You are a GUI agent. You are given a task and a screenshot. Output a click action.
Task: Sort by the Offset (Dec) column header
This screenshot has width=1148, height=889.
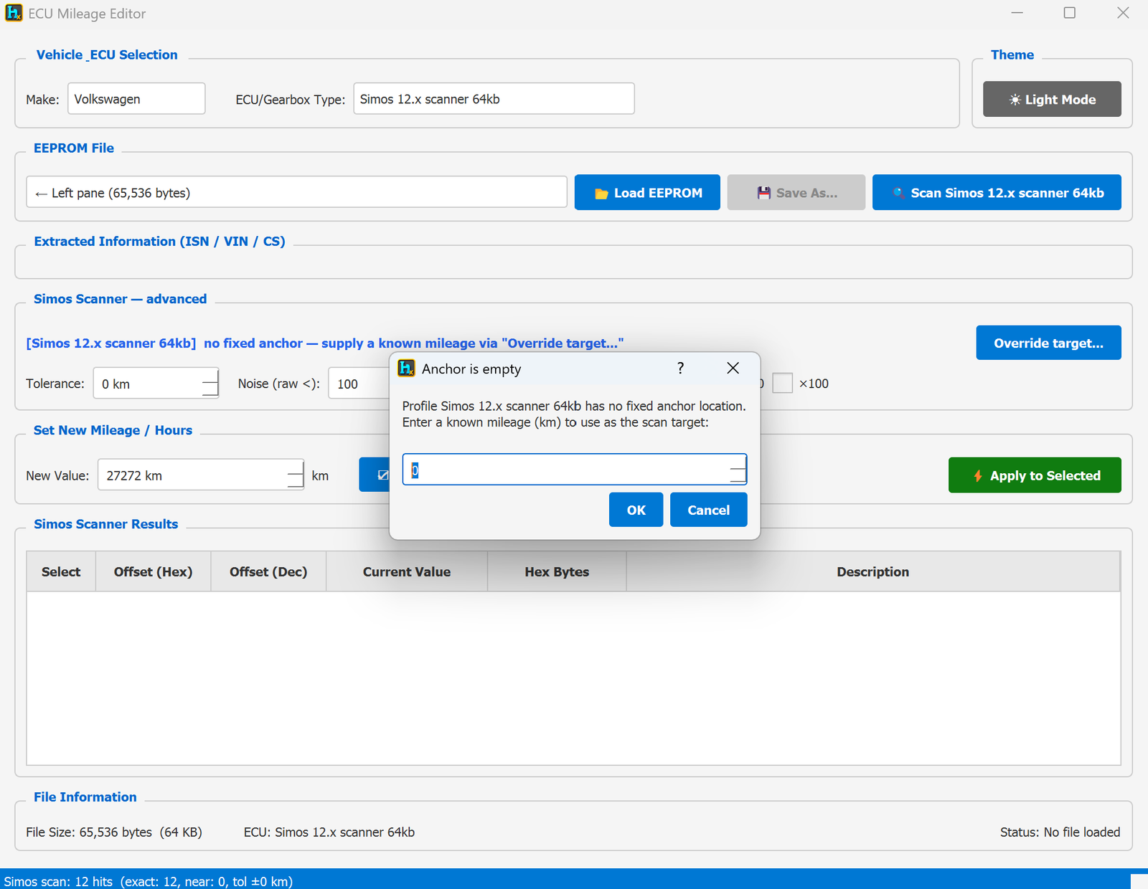(x=268, y=571)
